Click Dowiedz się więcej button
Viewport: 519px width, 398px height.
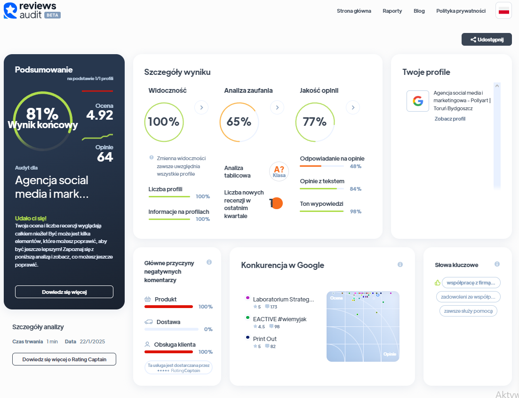tap(64, 292)
